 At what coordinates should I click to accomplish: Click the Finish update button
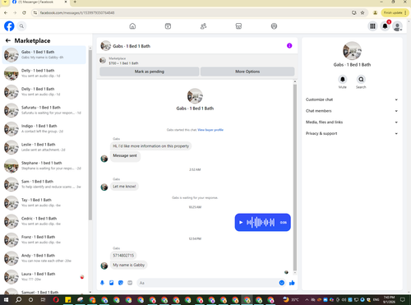(x=395, y=12)
